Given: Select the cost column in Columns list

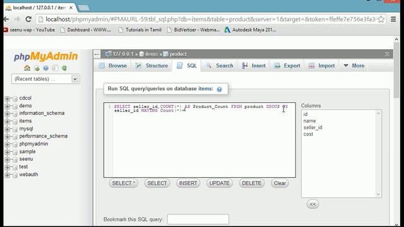Looking at the screenshot, I should point(308,134).
